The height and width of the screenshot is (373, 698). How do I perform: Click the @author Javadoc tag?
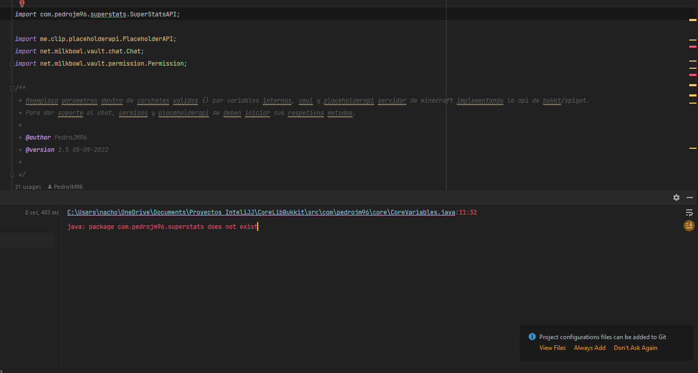coord(38,138)
